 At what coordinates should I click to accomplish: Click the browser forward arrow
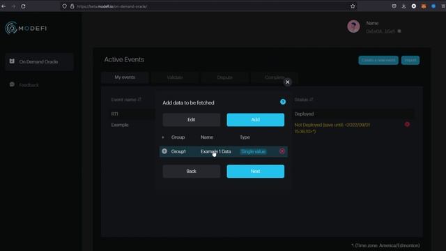tap(14, 6)
